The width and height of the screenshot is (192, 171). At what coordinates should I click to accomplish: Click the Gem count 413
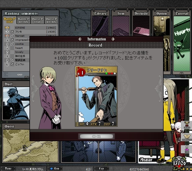pyautogui.click(x=88, y=169)
